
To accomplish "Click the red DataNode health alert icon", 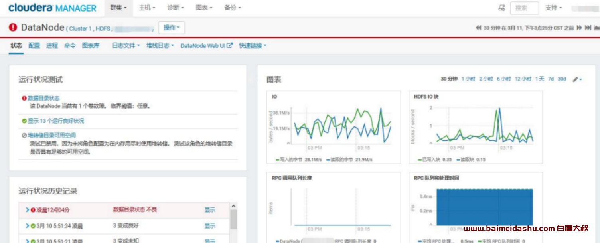I will tap(13, 27).
